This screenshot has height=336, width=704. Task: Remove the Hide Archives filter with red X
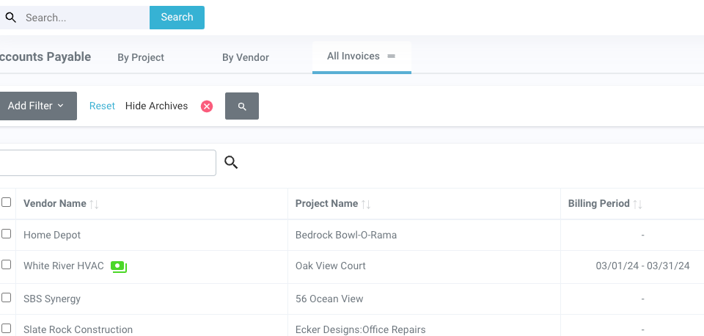207,106
